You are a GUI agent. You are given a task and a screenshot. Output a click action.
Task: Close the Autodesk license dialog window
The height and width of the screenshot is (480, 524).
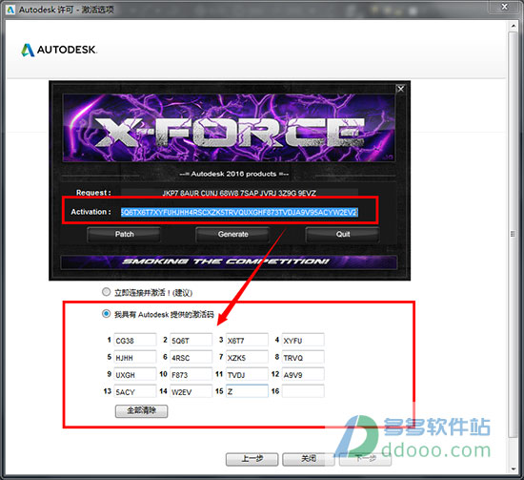pyautogui.click(x=505, y=7)
